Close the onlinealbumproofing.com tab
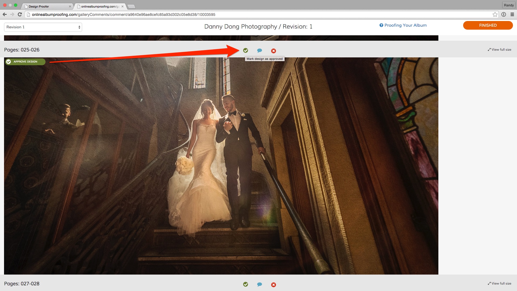517x291 pixels. [x=123, y=6]
